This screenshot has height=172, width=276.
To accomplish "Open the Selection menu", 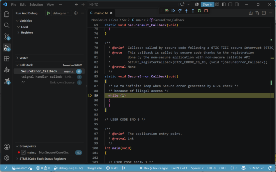I will click(36, 5).
